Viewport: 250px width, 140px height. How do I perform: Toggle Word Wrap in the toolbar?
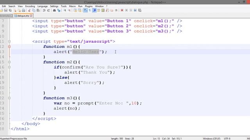tap(86, 10)
